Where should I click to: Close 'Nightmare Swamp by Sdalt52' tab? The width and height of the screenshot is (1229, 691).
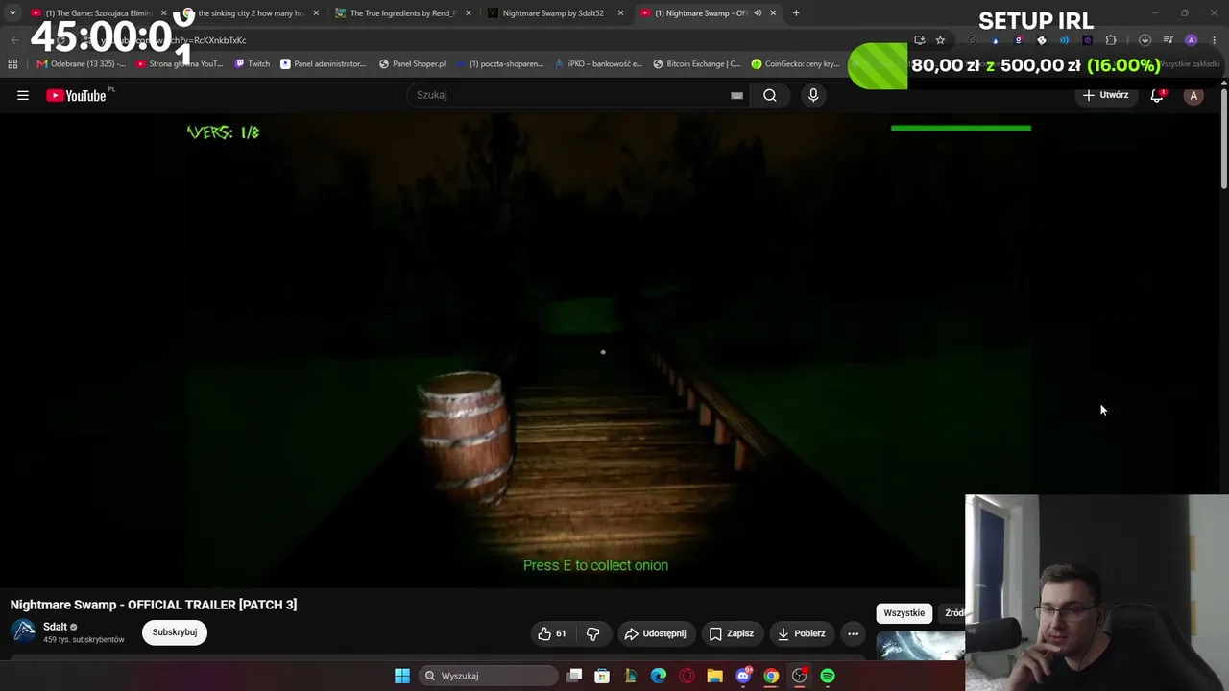621,13
